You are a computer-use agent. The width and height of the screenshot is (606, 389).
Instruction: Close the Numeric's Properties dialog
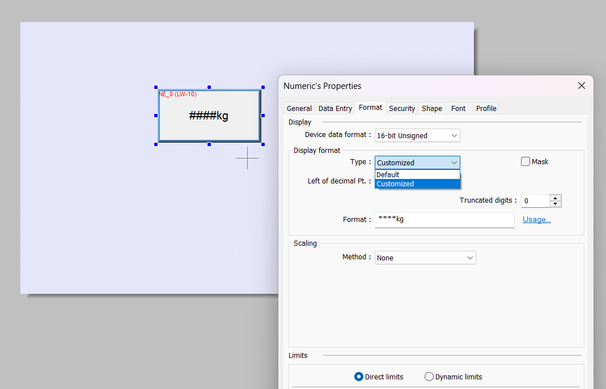pos(581,86)
